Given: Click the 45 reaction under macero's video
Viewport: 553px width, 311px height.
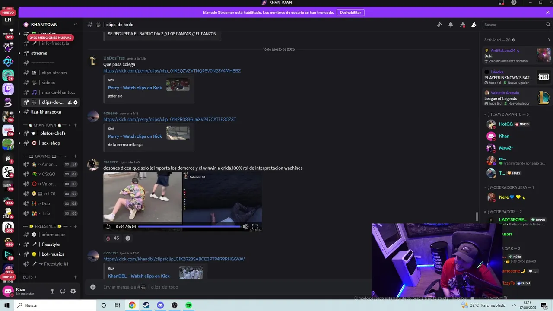Looking at the screenshot, I should [x=112, y=238].
